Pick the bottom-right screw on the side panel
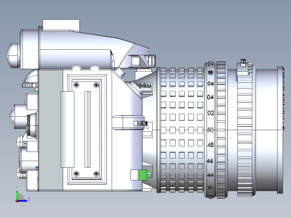This screenshot has height=218, width=291. (x=96, y=174)
